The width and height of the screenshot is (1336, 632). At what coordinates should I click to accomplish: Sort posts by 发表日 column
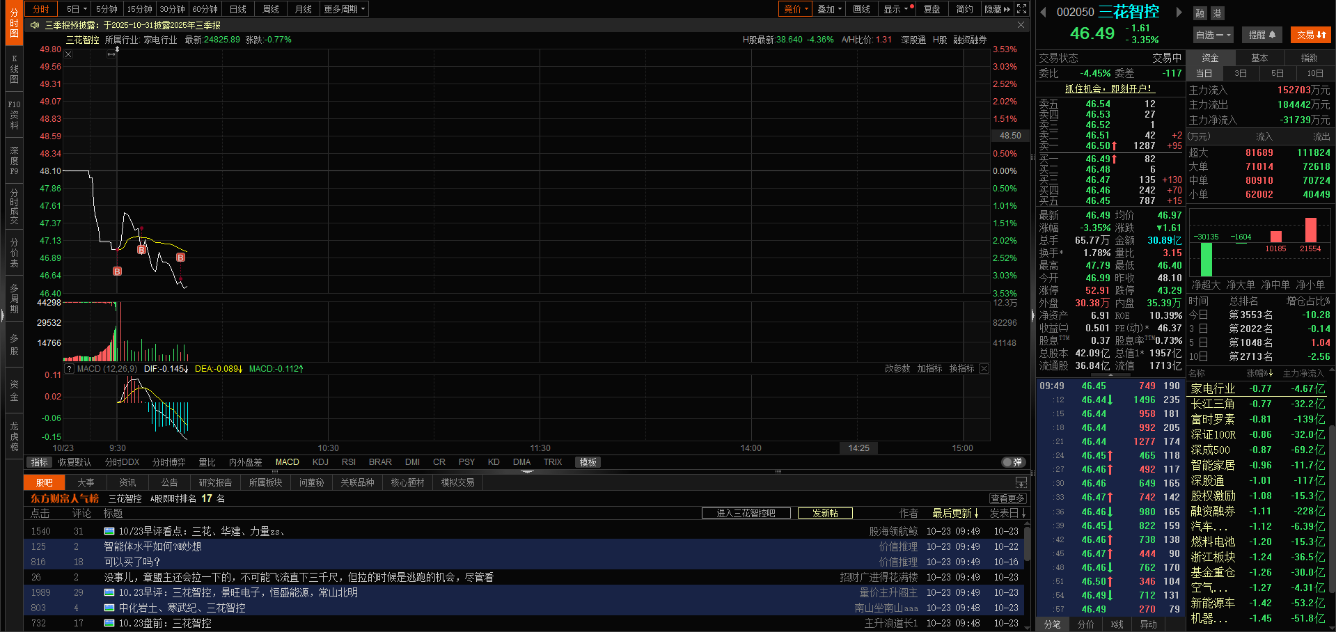click(x=1008, y=513)
